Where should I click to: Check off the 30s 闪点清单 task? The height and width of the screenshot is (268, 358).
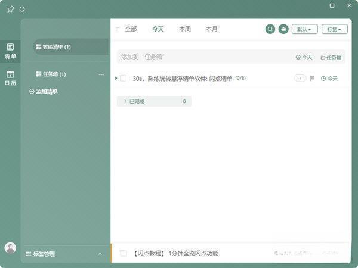pos(123,78)
